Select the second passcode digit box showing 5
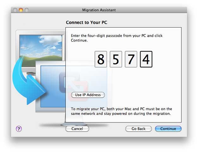 pyautogui.click(x=116, y=59)
